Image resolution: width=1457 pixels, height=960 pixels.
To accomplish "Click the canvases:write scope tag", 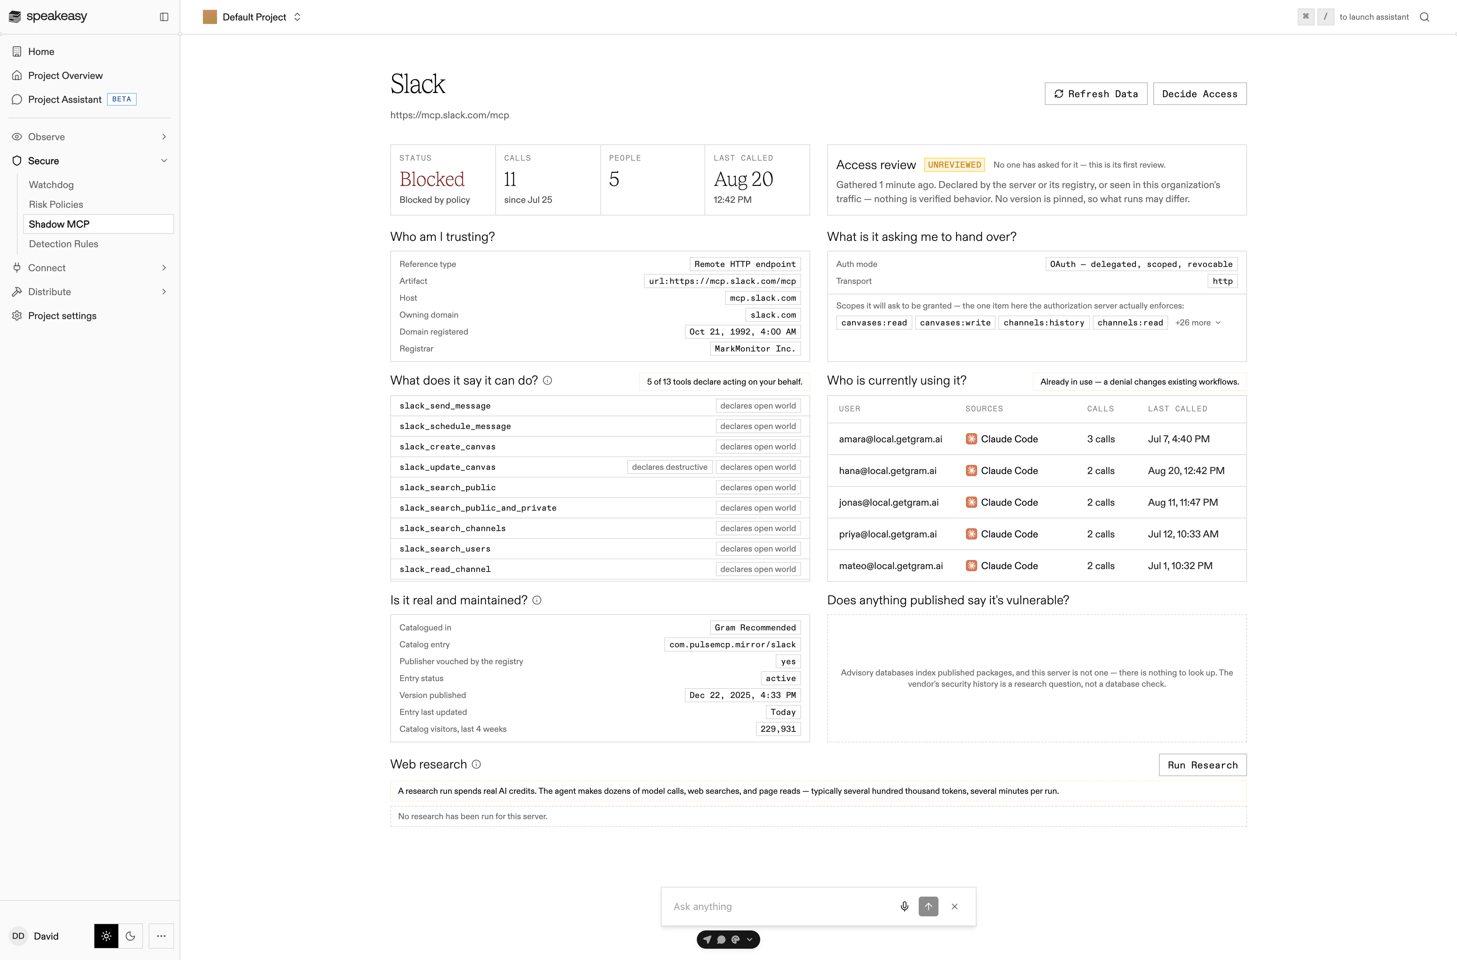I will (x=955, y=323).
